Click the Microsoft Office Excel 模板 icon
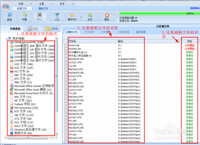The image size is (200, 145). tap(12, 90)
